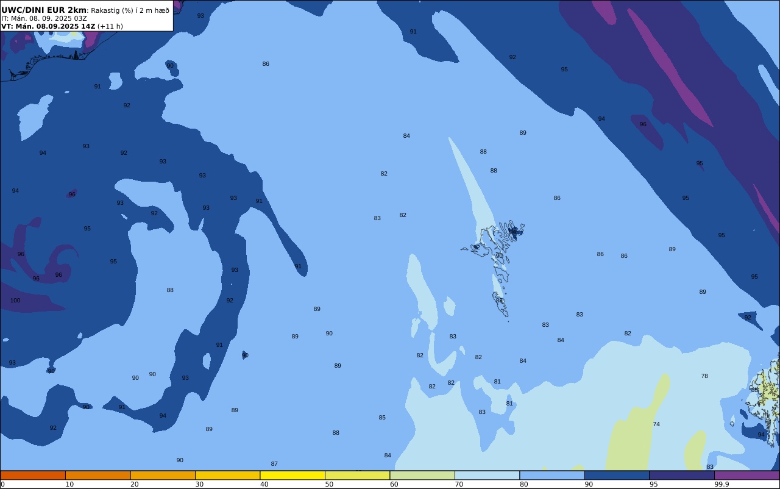
Task: Select the 20–30 amber legend swatch
Action: point(163,475)
